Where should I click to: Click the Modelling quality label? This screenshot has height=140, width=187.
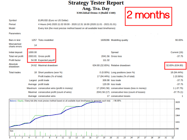[x=120, y=40]
